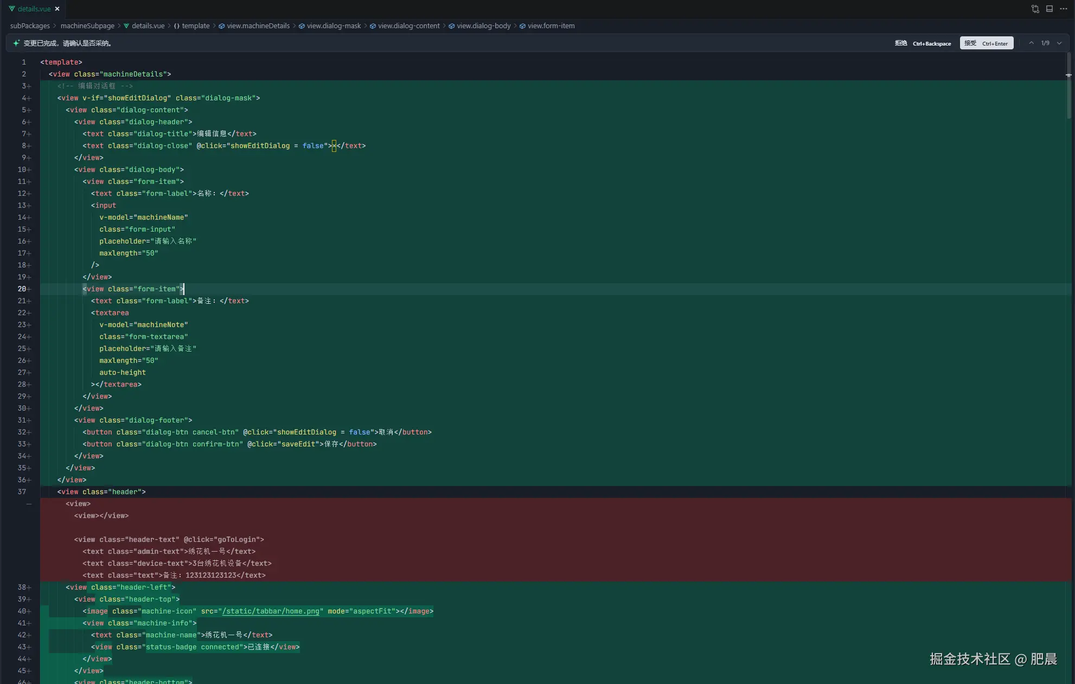
Task: Click the compare changes icon in the top right
Action: 1035,9
